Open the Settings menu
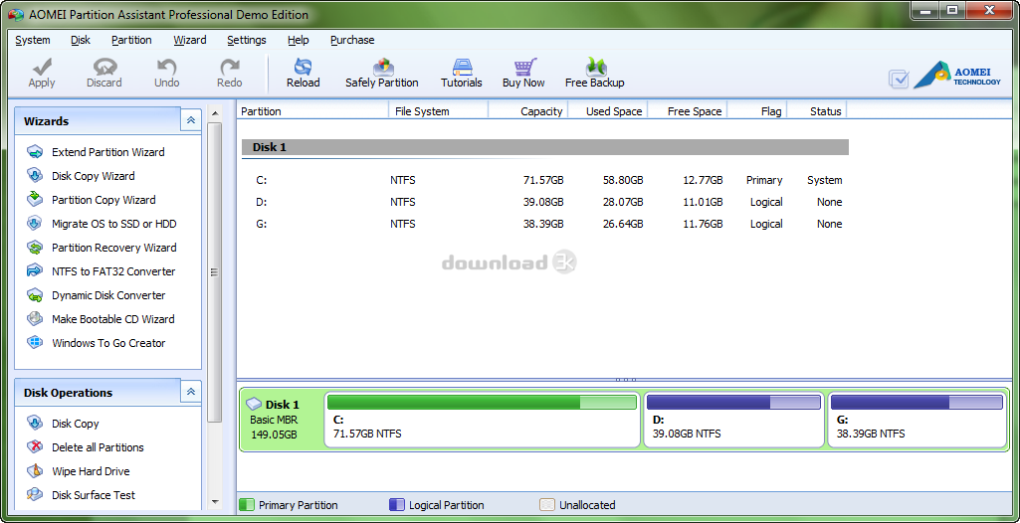Image resolution: width=1020 pixels, height=523 pixels. coord(247,40)
